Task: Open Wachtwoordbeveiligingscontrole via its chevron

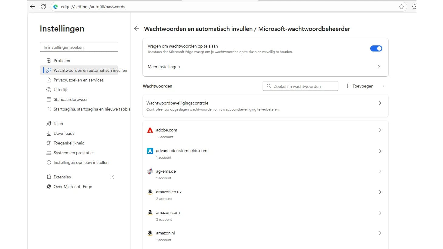Action: pyautogui.click(x=380, y=103)
